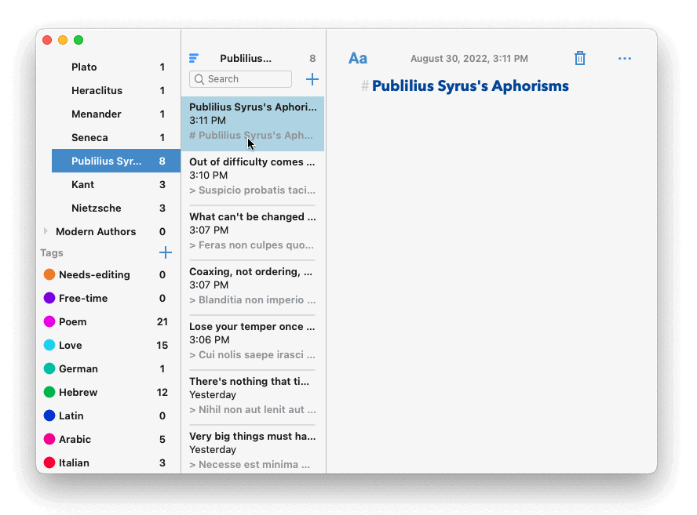
Task: Select the Kant folder
Action: pyautogui.click(x=116, y=185)
